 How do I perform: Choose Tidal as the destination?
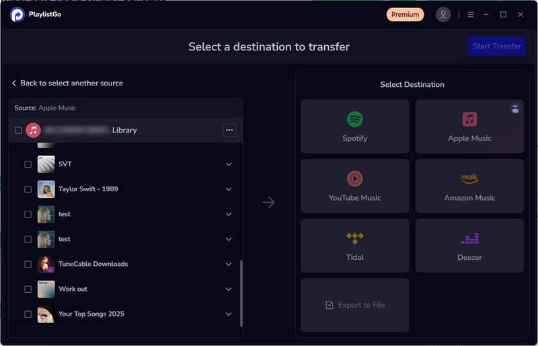click(354, 246)
